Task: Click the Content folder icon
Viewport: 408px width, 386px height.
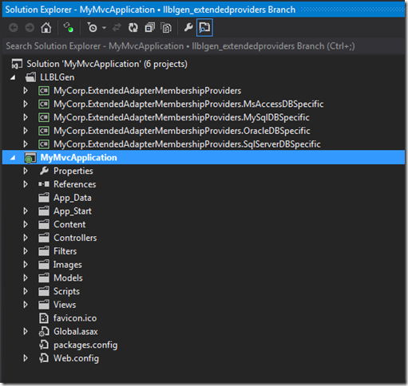Action: (44, 225)
